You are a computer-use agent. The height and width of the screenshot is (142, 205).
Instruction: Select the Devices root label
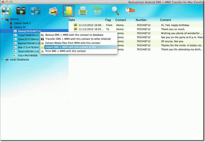click(x=14, y=19)
